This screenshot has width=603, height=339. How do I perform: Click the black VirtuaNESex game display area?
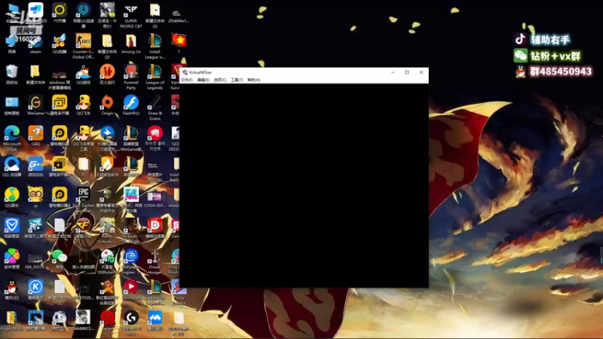[x=304, y=185]
